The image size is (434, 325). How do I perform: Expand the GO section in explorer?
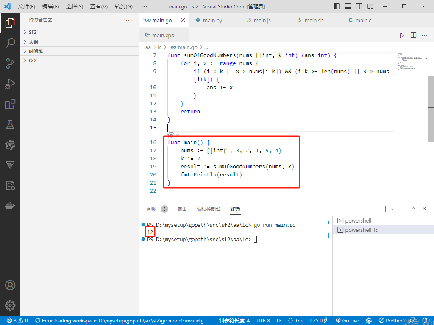pyautogui.click(x=79, y=61)
